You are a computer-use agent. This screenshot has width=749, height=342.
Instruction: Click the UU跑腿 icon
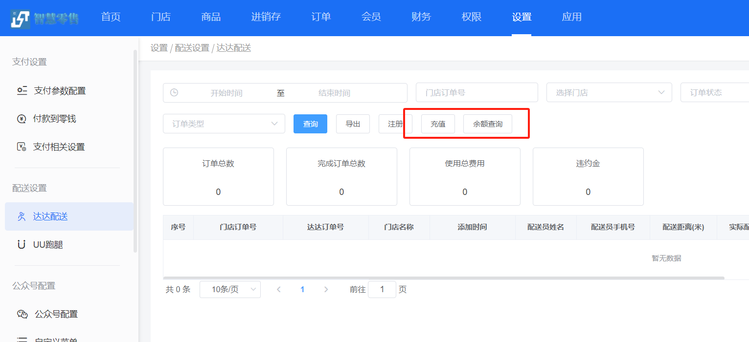(x=22, y=244)
